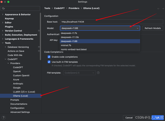Screen dimensions: 165x121
Task: Toggle the Enable code completions checkbox
Action: point(49,57)
